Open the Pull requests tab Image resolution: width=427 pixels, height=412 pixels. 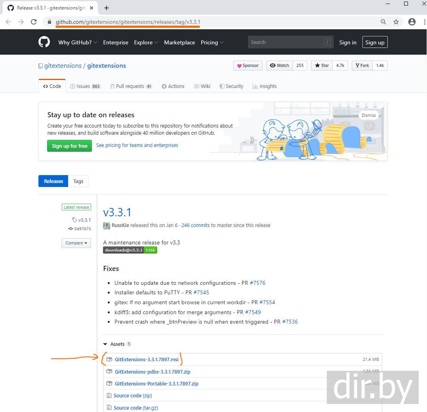click(x=131, y=86)
